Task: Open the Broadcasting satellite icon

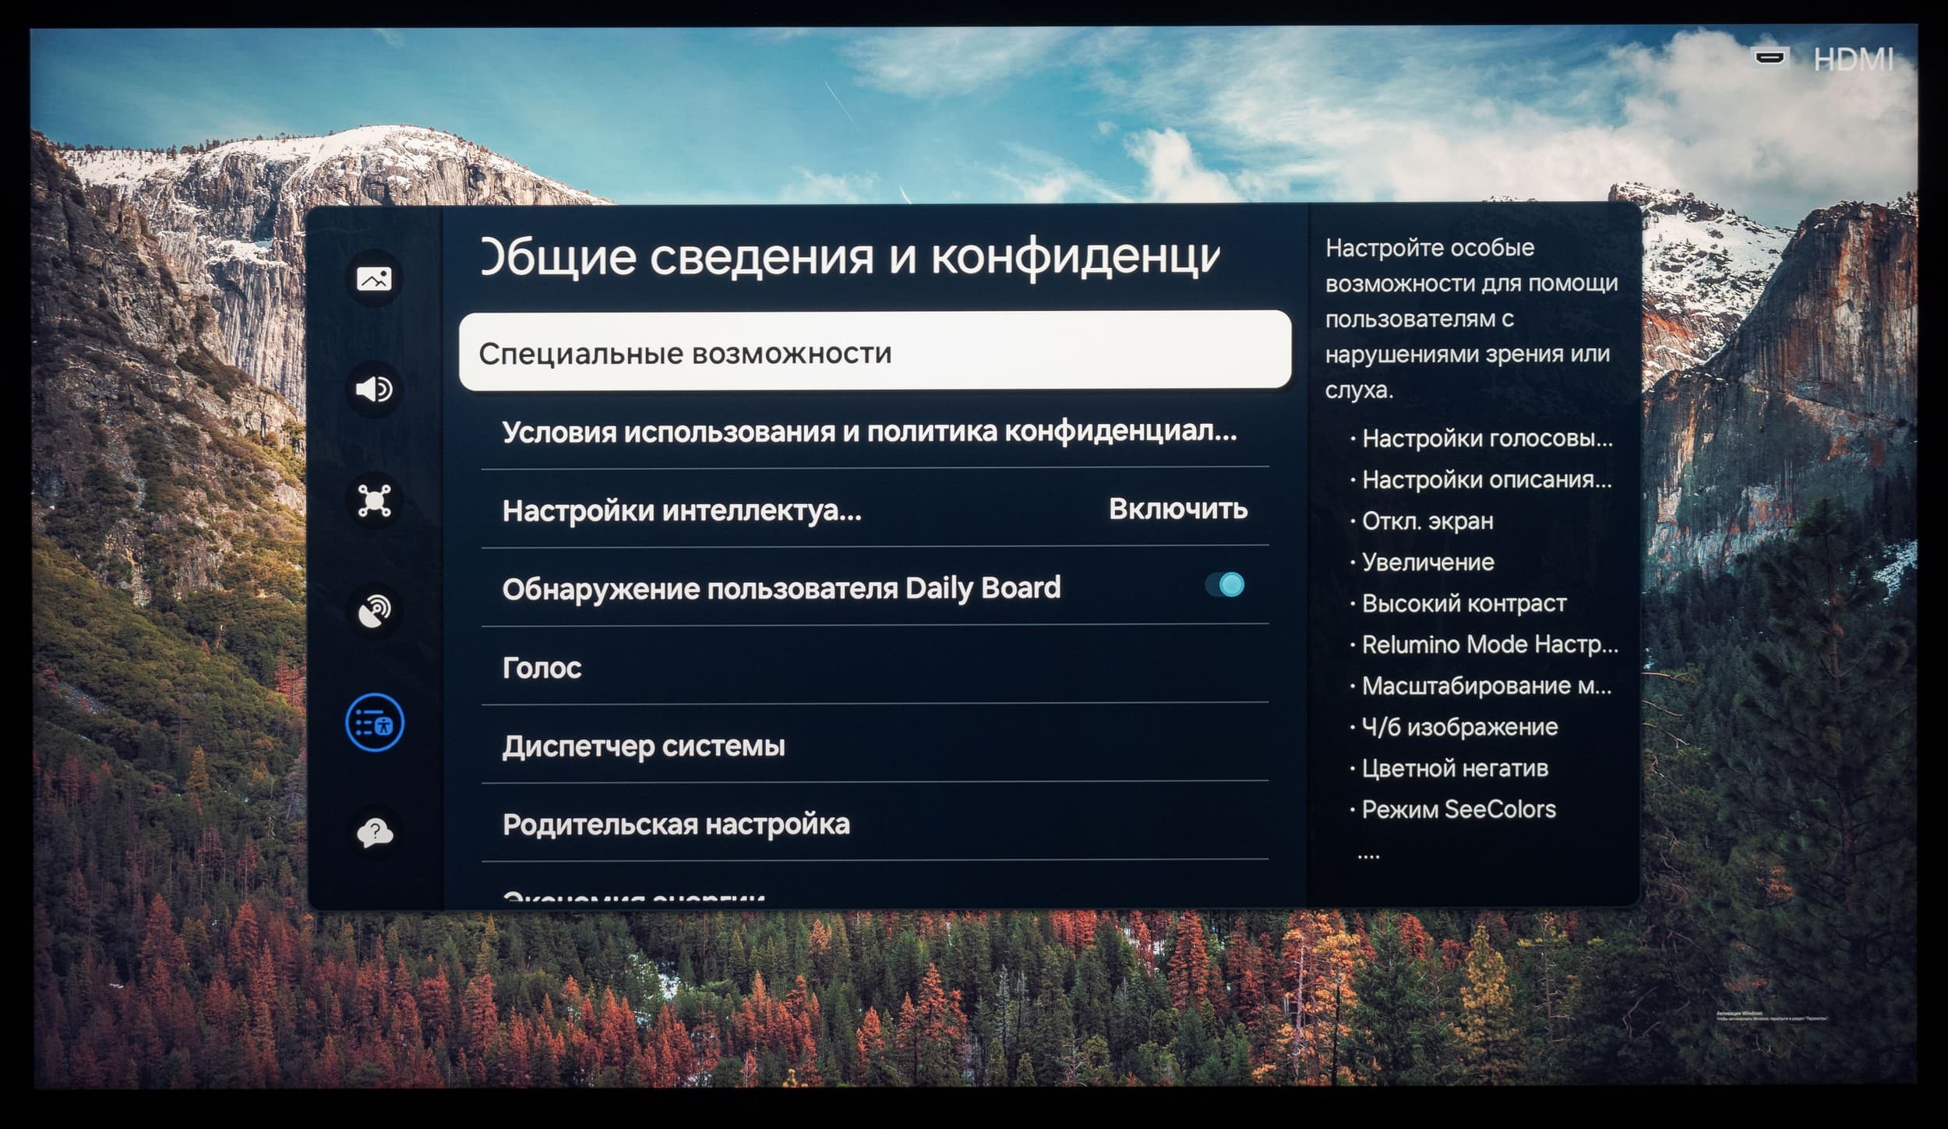Action: point(374,612)
